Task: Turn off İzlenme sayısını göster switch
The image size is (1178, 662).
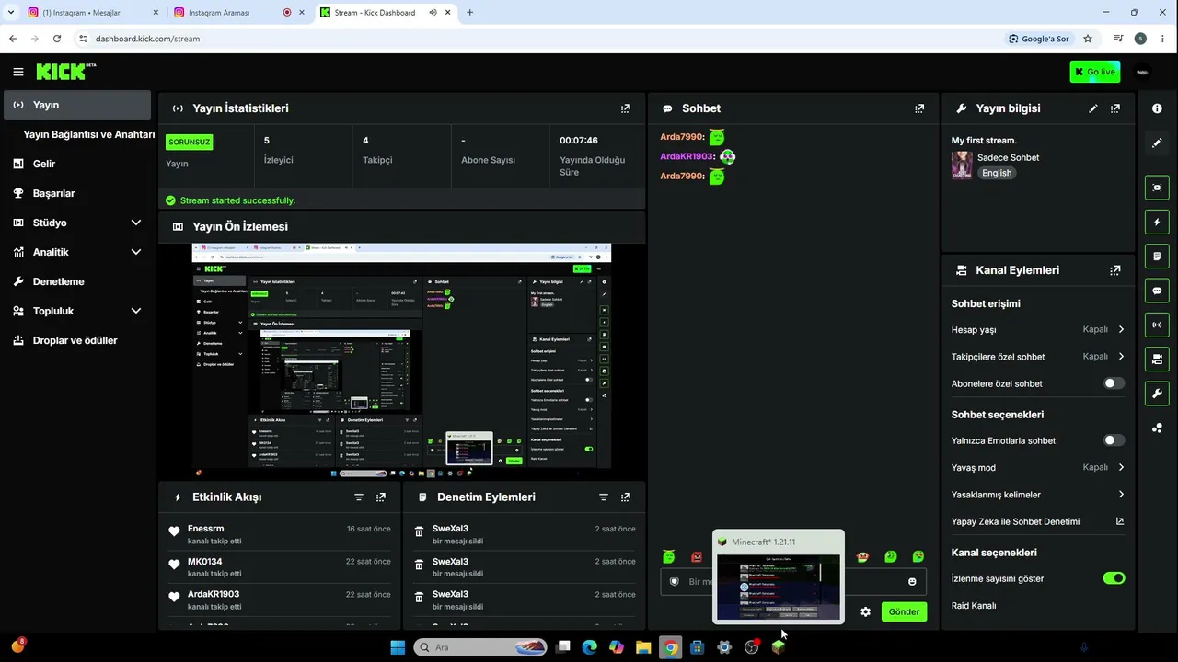Action: pyautogui.click(x=1114, y=578)
